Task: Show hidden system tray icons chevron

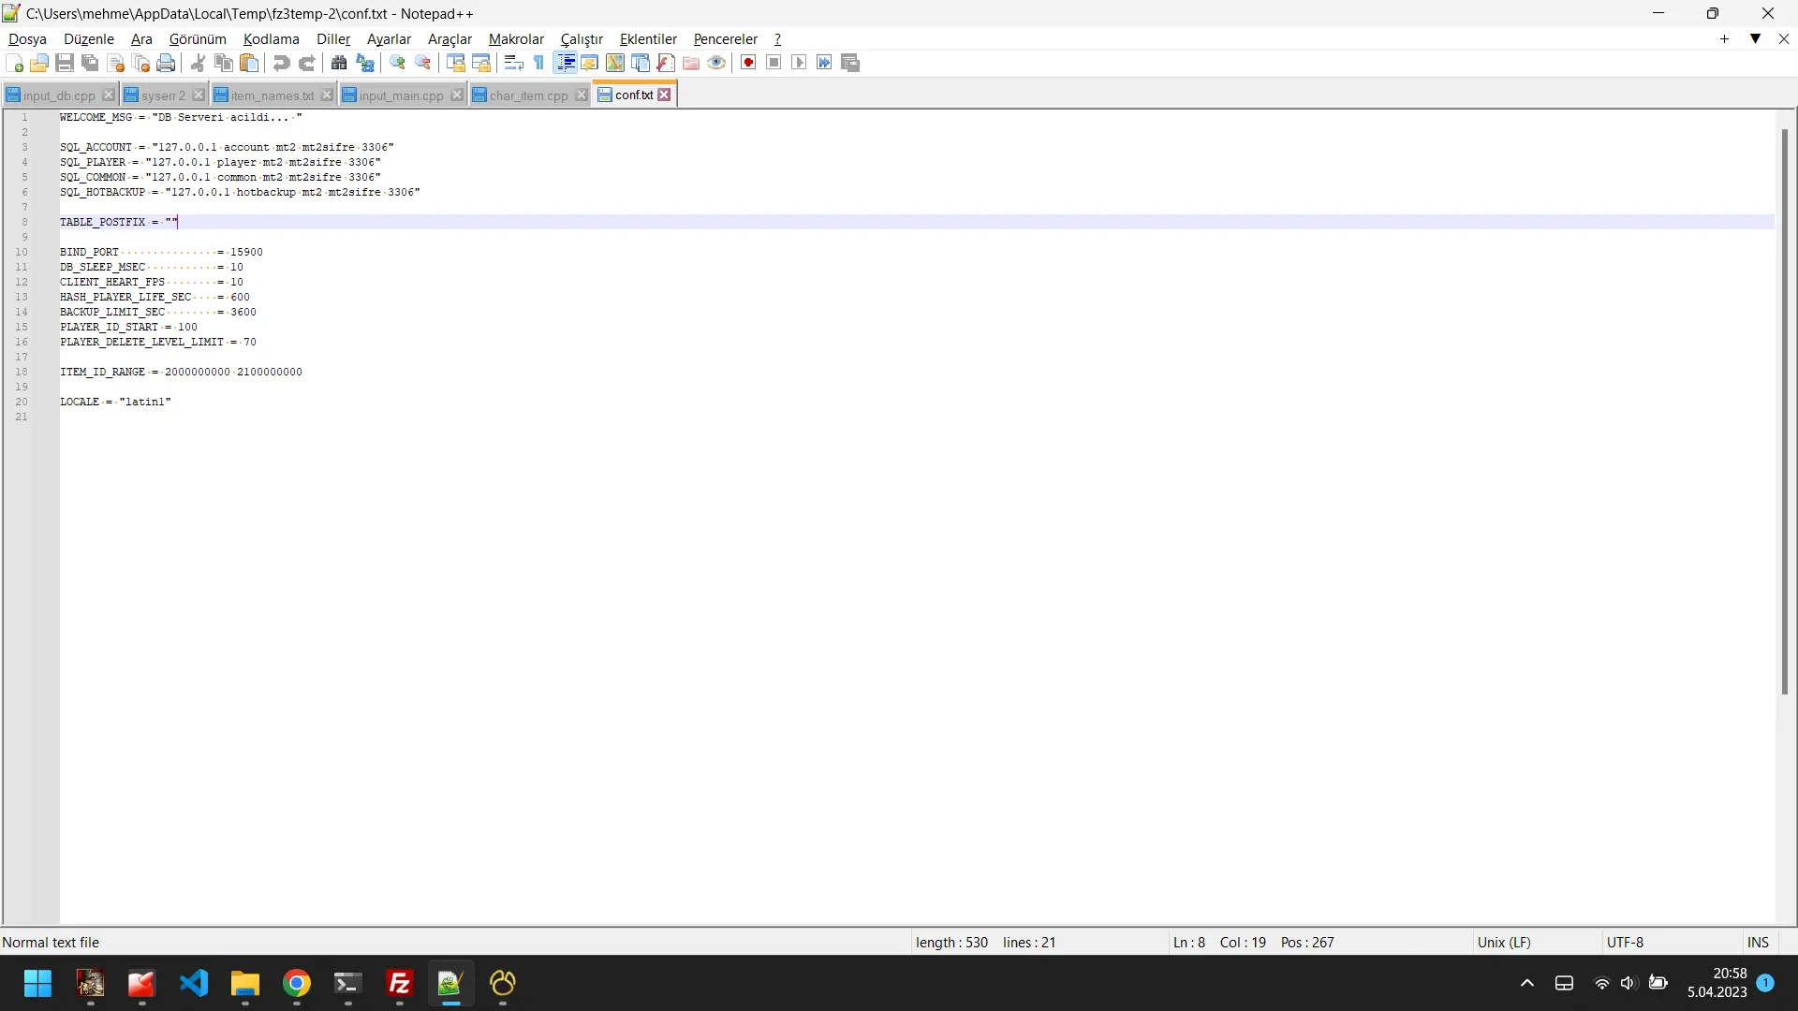Action: click(1526, 983)
